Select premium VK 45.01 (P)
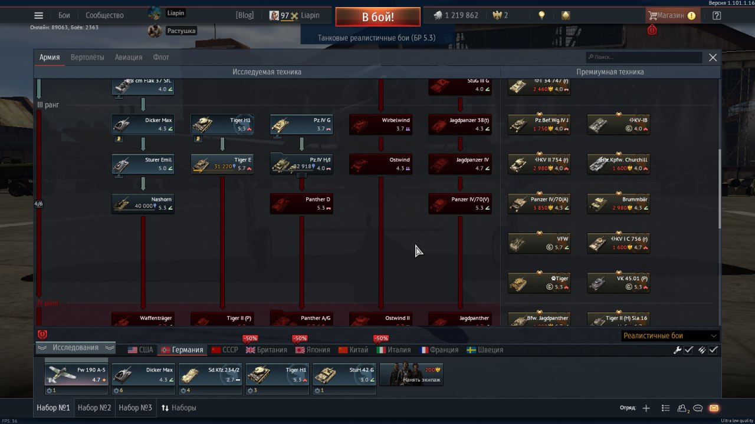The width and height of the screenshot is (755, 424). point(618,283)
